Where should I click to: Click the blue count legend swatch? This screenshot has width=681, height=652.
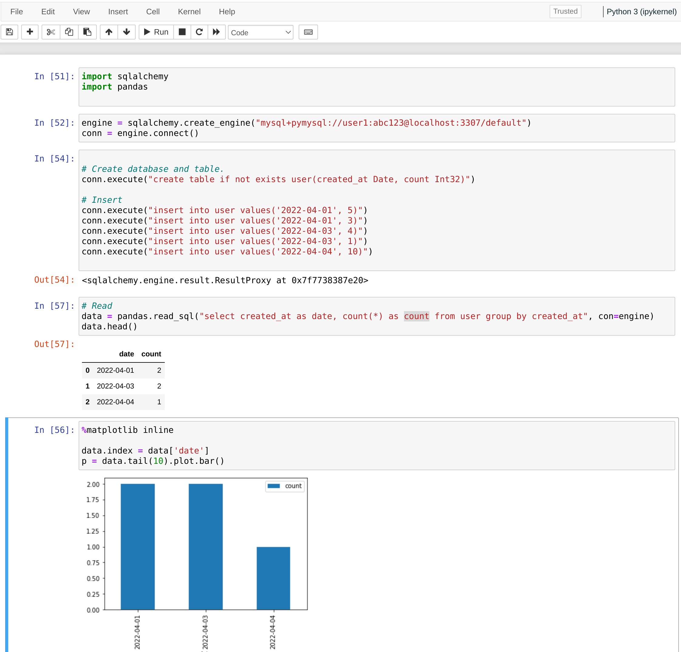point(274,486)
